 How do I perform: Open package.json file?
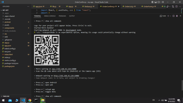coord(16,66)
